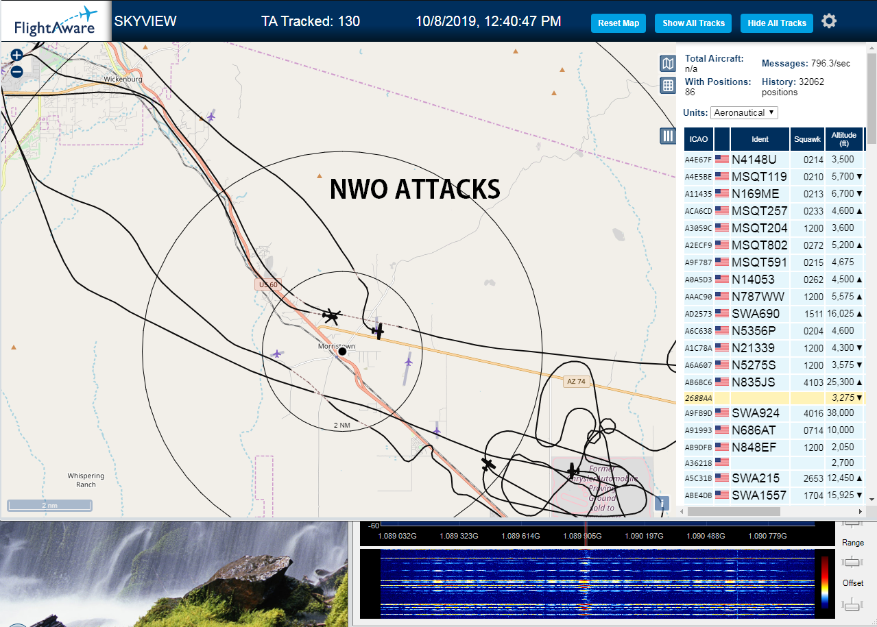
Task: Open the map info icon
Action: coord(662,504)
